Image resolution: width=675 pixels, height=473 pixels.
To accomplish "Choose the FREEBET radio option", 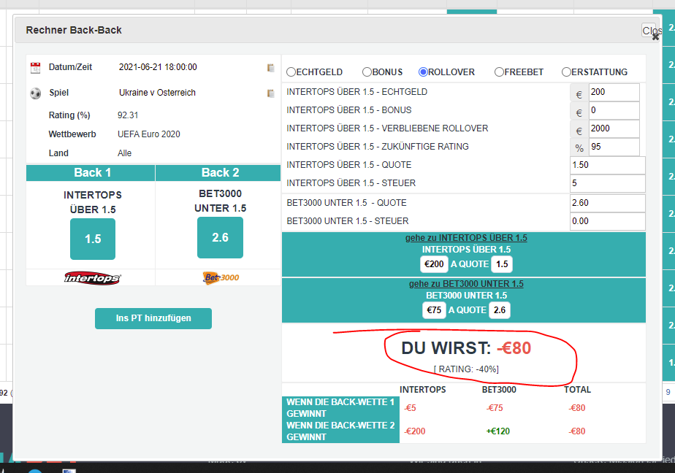I will [500, 72].
